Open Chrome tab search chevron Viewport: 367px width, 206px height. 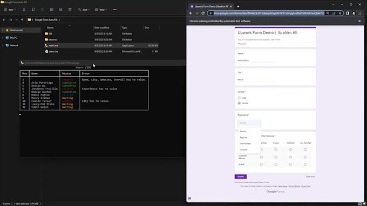334,4
